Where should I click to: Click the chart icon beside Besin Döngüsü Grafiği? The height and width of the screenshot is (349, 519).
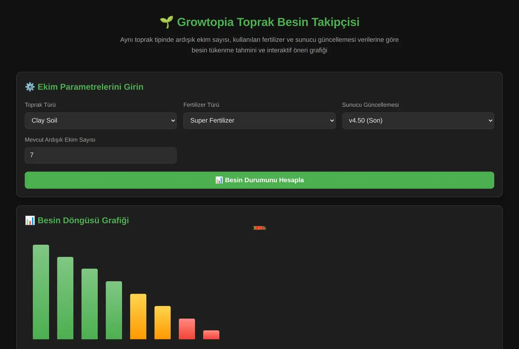[x=30, y=220]
